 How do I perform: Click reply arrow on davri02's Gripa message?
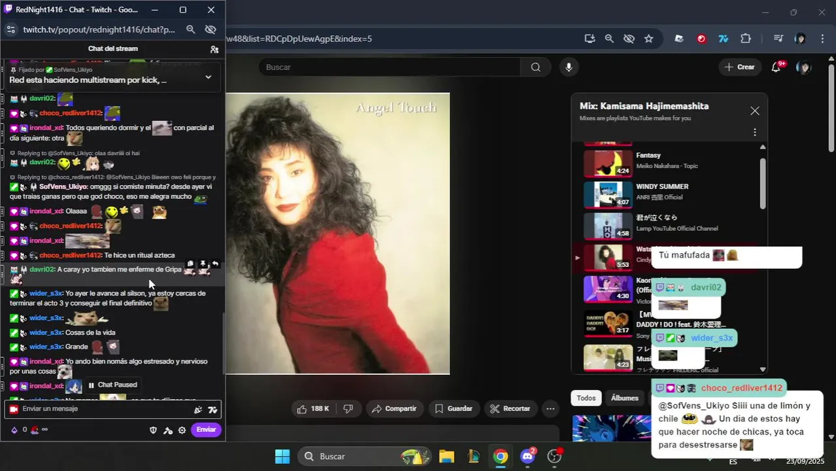pyautogui.click(x=215, y=264)
